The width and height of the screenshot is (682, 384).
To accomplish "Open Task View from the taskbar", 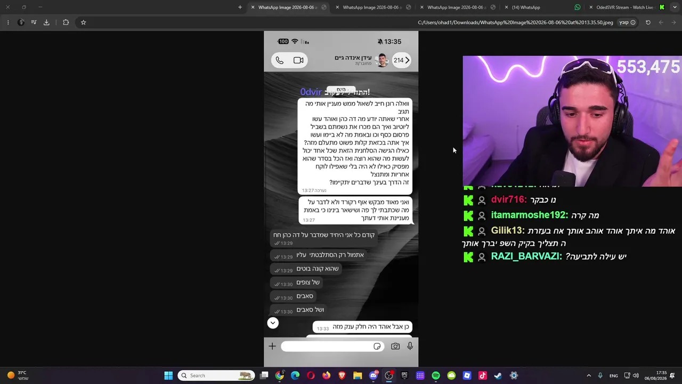I will 264,375.
